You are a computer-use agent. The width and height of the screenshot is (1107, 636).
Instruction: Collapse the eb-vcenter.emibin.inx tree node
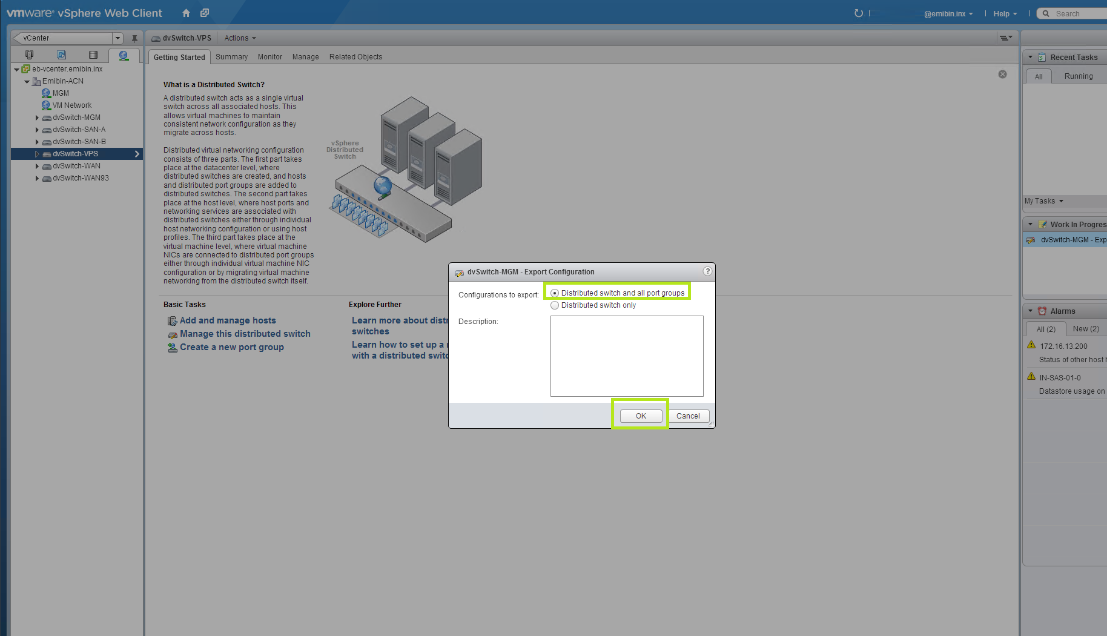[x=16, y=70]
